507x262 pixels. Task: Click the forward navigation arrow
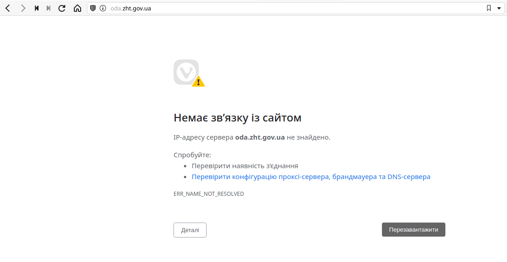tap(23, 8)
